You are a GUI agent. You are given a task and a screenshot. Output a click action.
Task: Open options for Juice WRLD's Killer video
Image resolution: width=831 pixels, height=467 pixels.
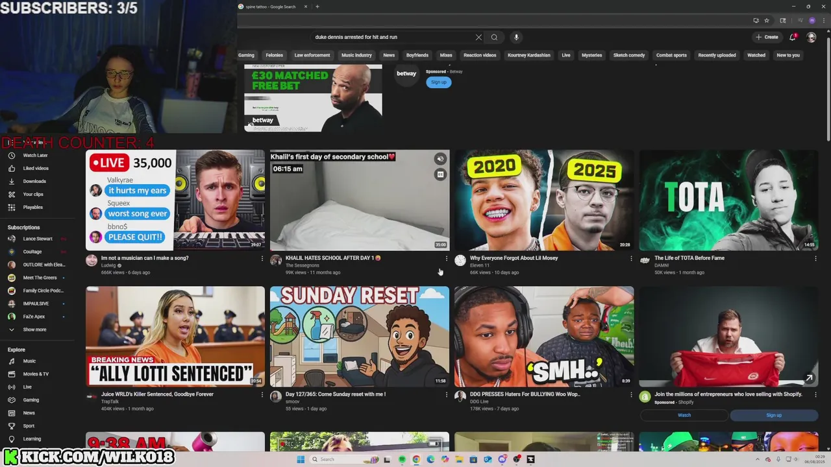pos(262,395)
